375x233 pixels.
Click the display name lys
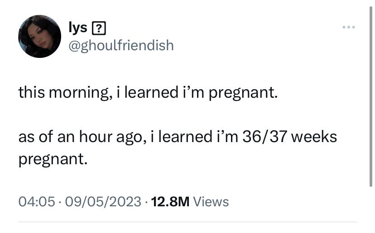coord(78,28)
